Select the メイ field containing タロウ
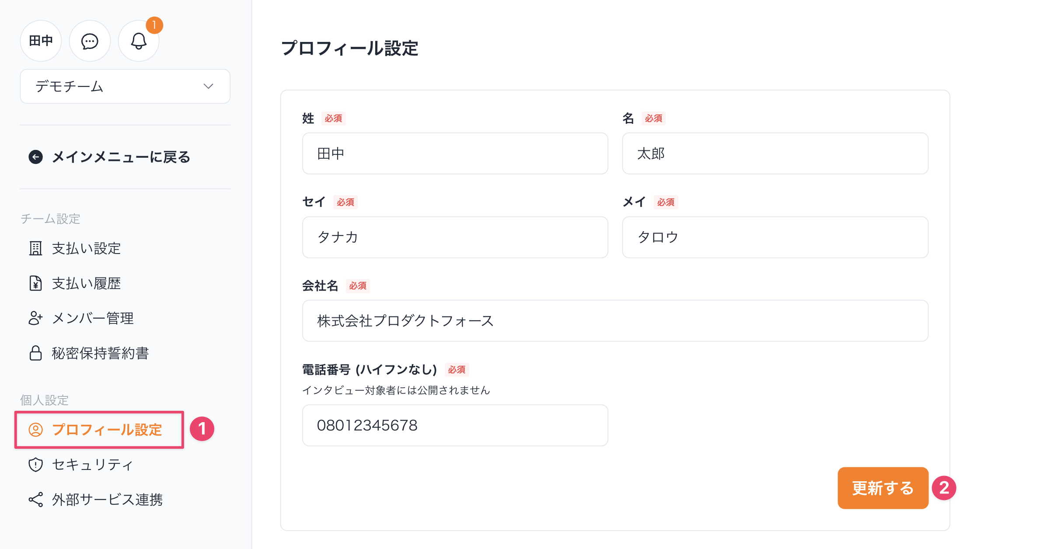Image resolution: width=1047 pixels, height=549 pixels. pos(775,237)
